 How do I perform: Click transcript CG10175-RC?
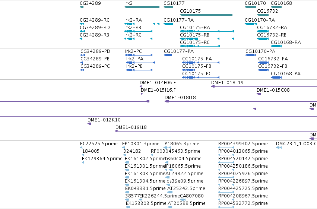[195, 42]
